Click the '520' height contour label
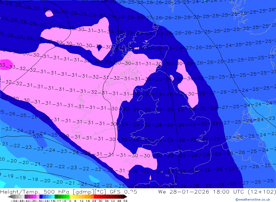Image resolution: width=276 pixels, height=202 pixels. (x=37, y=136)
